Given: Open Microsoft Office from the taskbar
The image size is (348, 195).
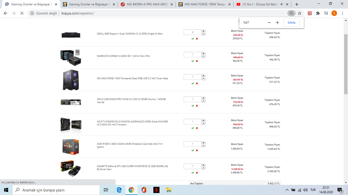Looking at the screenshot, I should pos(144,190).
